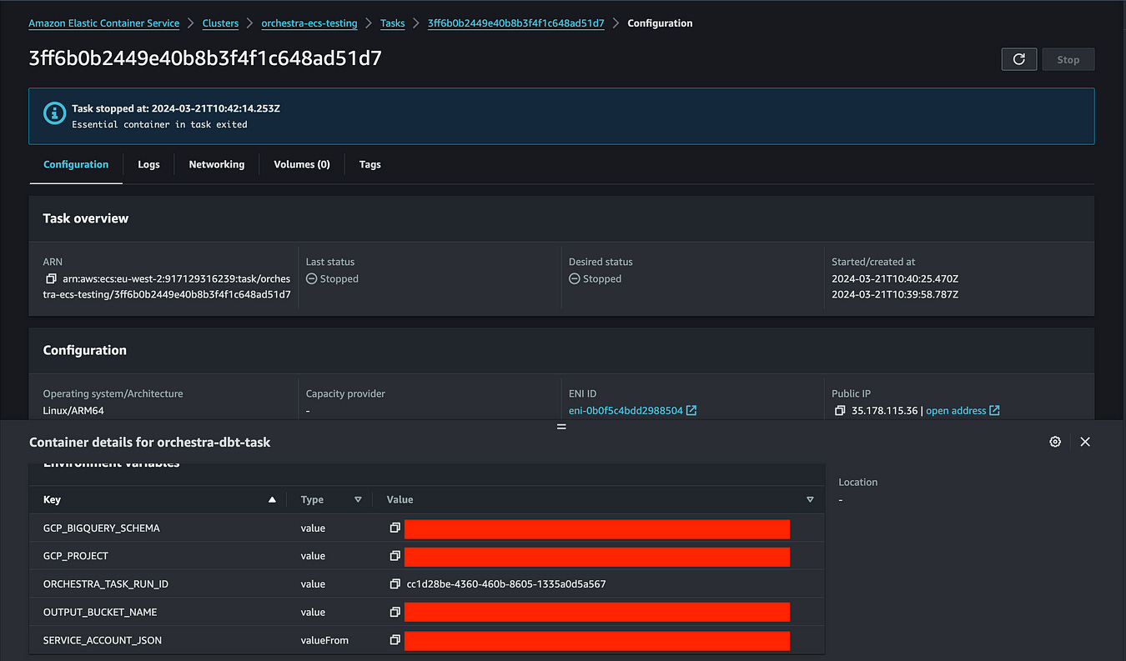Grab the panel resize handle
The height and width of the screenshot is (661, 1126).
[x=561, y=426]
